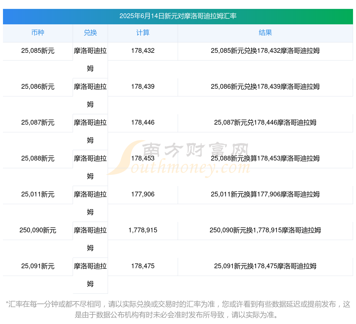Image resolution: width=356 pixels, height=324 pixels.
Task: Click the table title 2025年6月14日新元对摩洛哥迪拉姆汇率
Action: (178, 16)
